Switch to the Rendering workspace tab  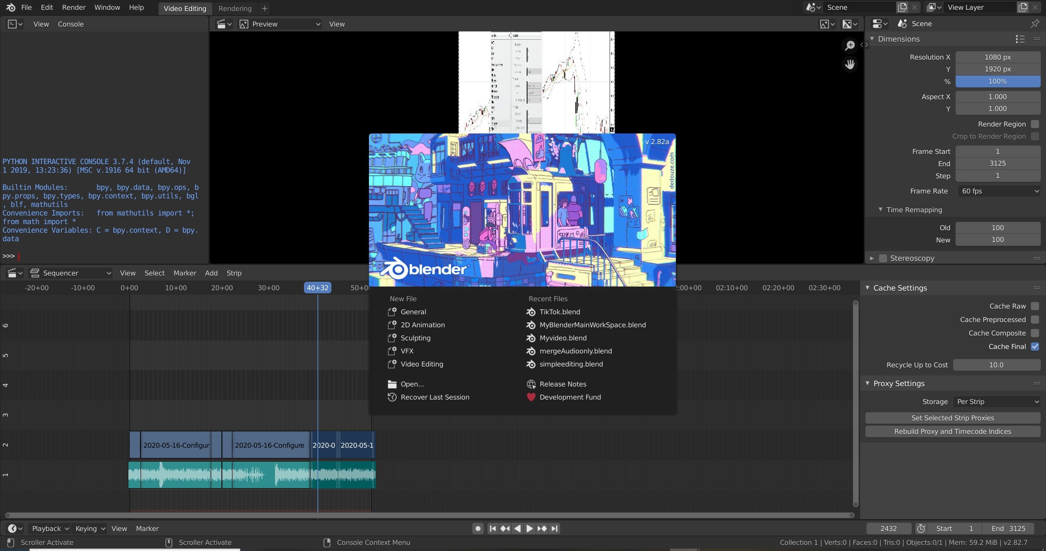click(x=235, y=9)
